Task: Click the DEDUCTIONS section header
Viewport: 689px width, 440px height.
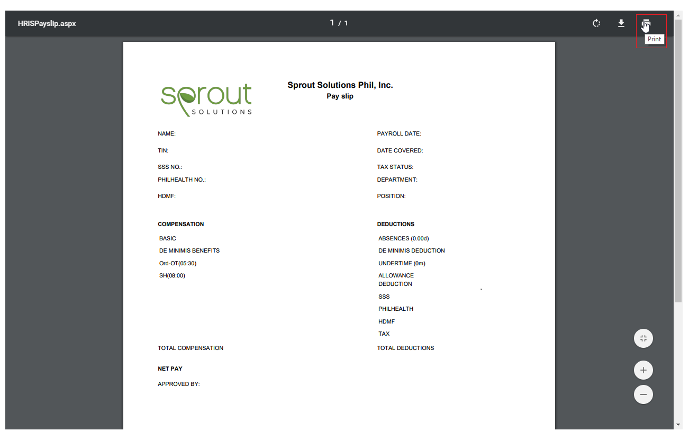Action: [396, 225]
